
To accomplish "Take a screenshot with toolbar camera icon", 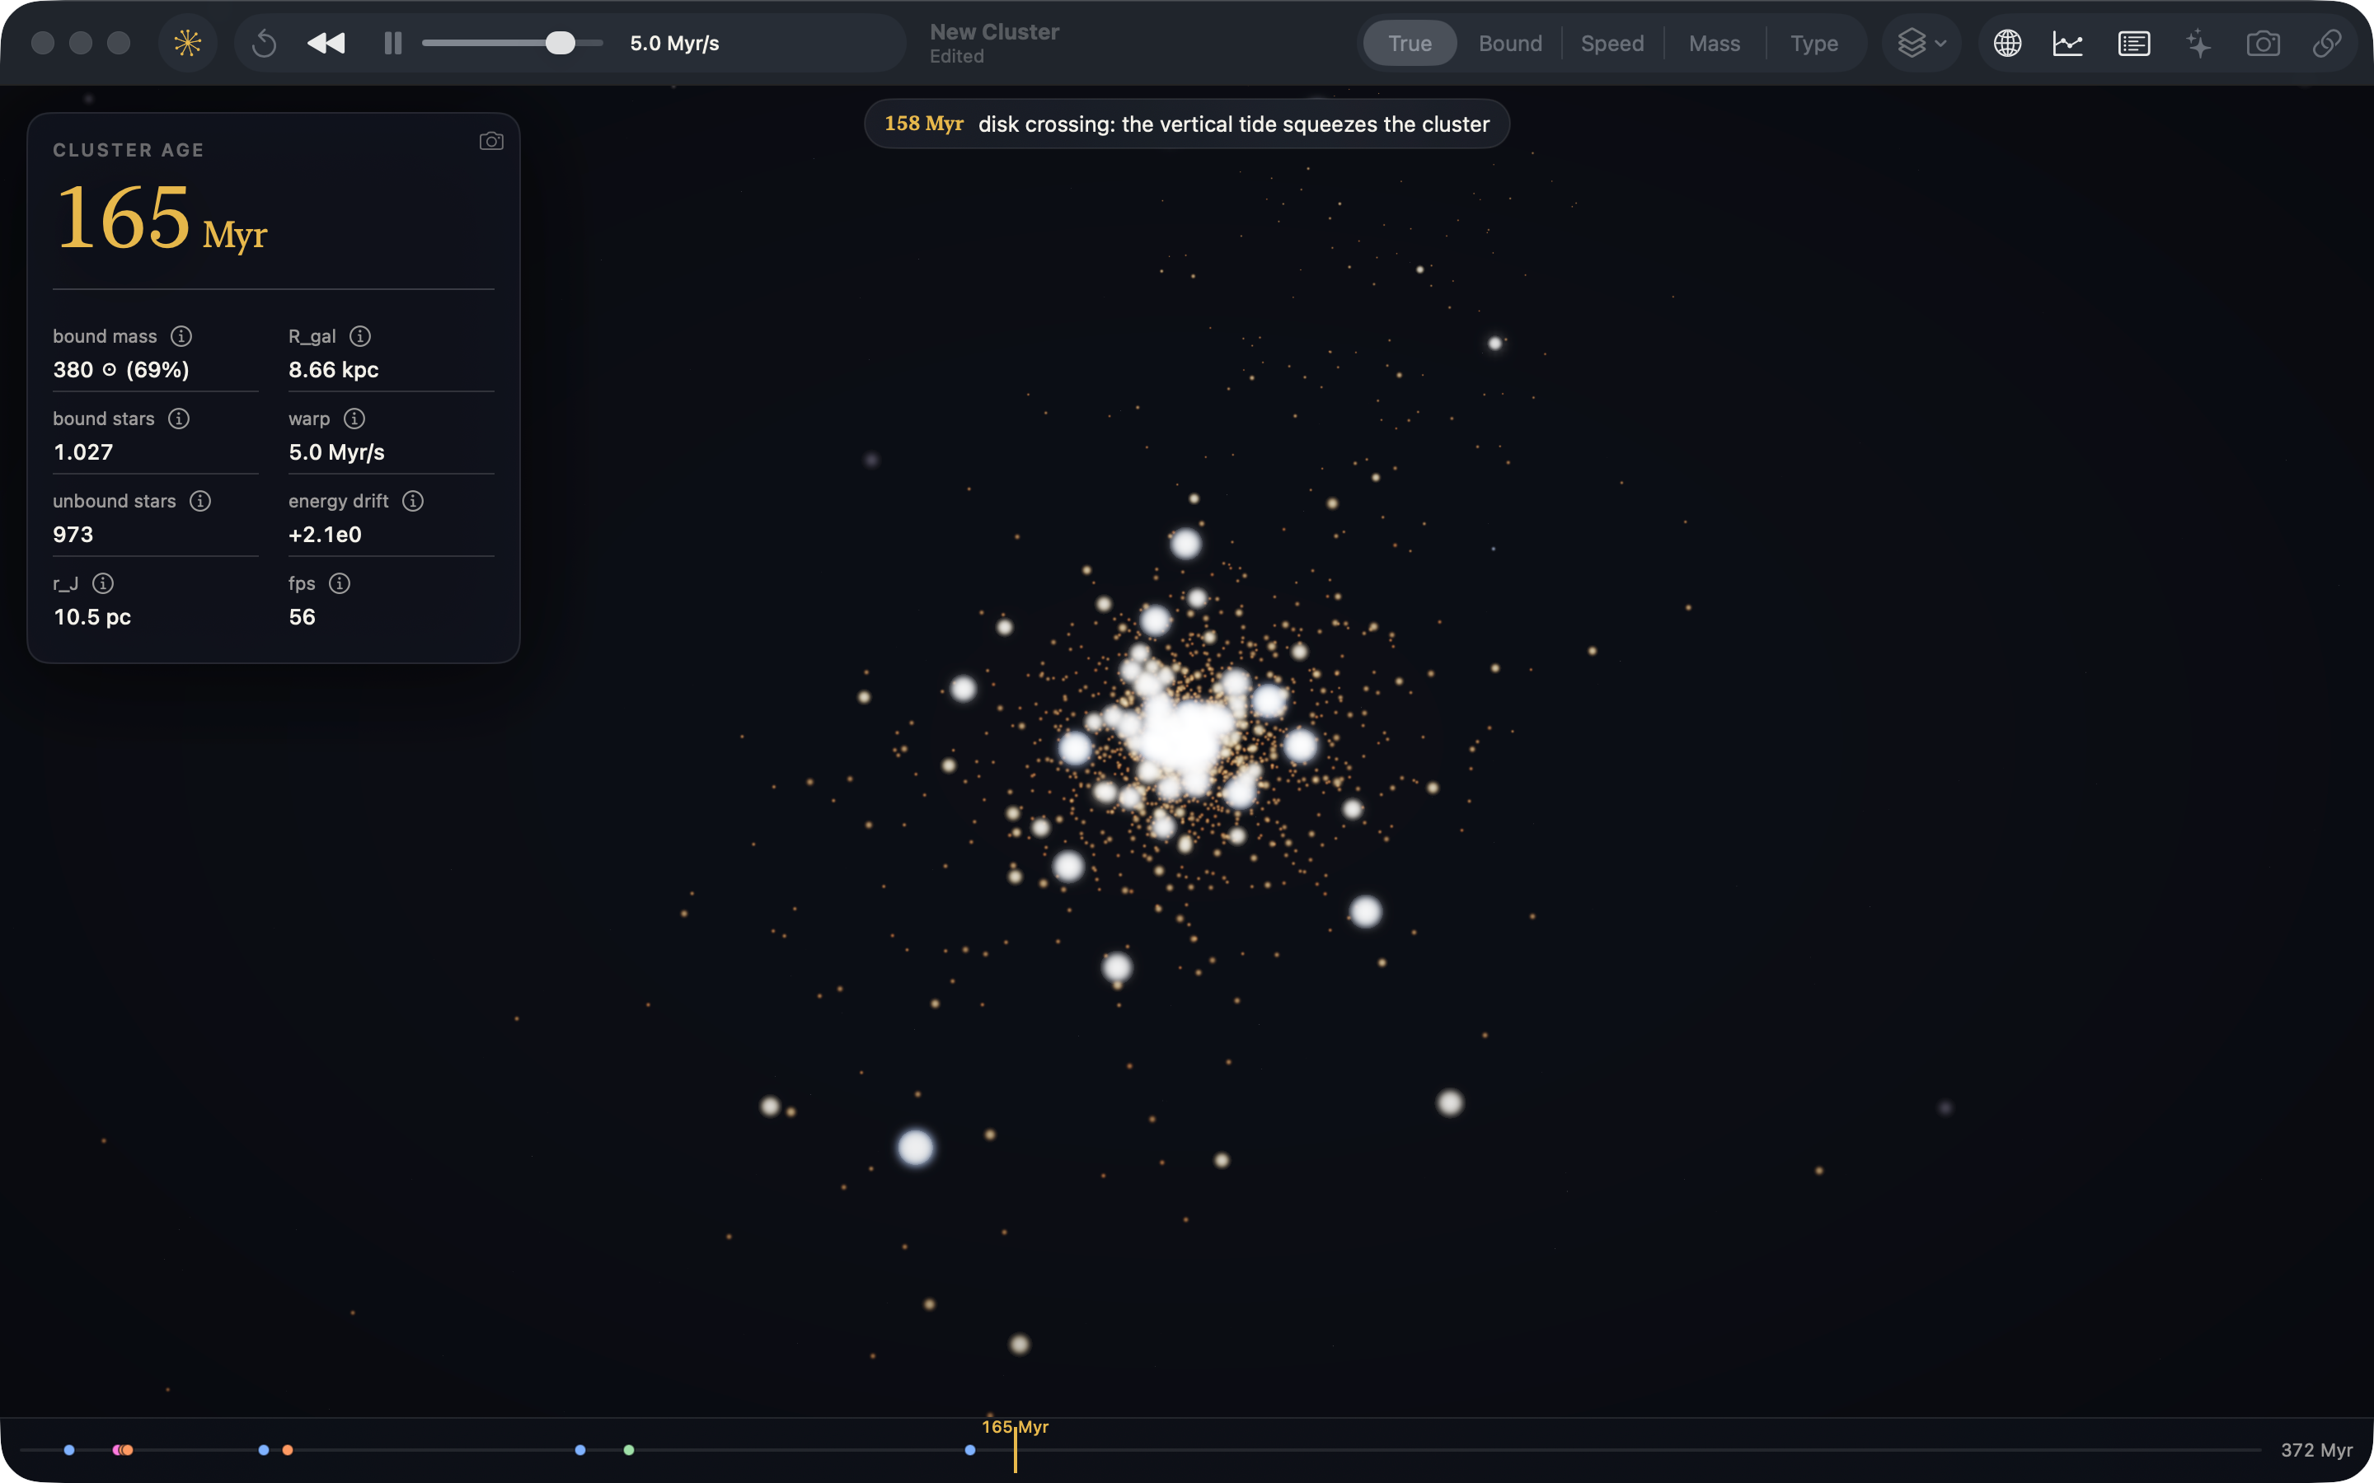I will click(x=2264, y=43).
